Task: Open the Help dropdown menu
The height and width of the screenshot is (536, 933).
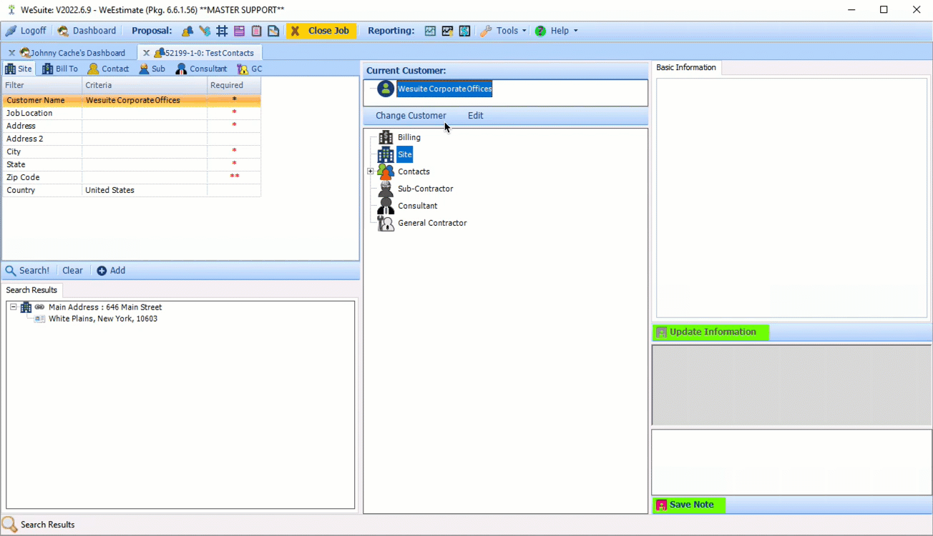Action: coord(557,31)
